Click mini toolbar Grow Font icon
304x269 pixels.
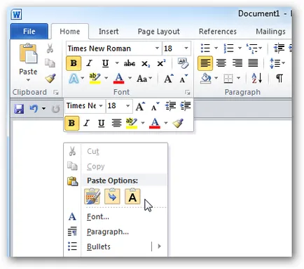(x=140, y=106)
